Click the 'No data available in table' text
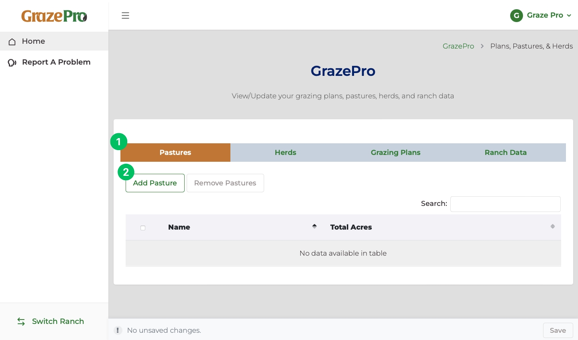 click(x=343, y=253)
